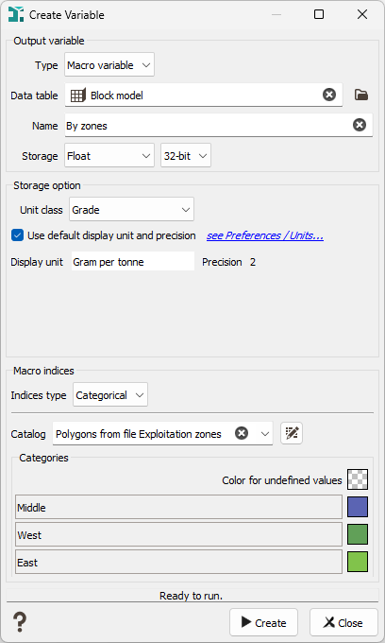
Task: Click the Block model grid icon
Action: (x=77, y=96)
